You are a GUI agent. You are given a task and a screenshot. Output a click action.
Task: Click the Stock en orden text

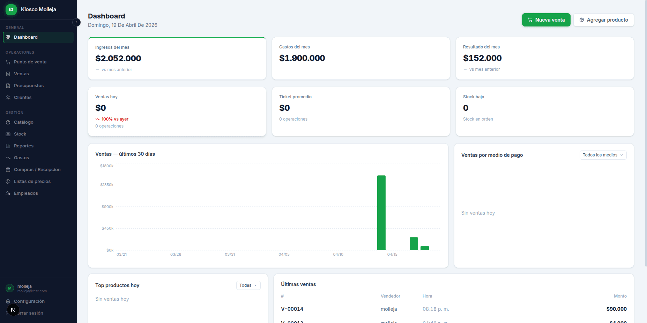pyautogui.click(x=478, y=119)
